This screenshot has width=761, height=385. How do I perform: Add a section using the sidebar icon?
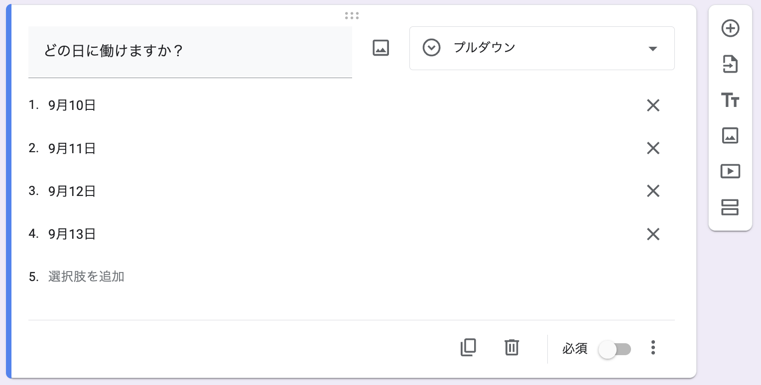point(730,207)
